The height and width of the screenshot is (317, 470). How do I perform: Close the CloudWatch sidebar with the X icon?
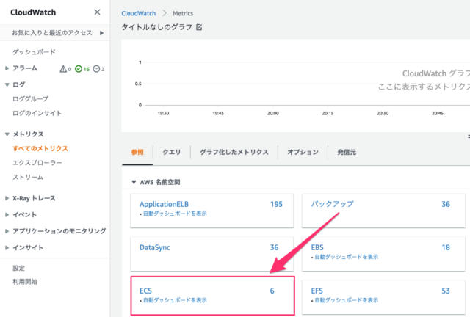pos(97,12)
